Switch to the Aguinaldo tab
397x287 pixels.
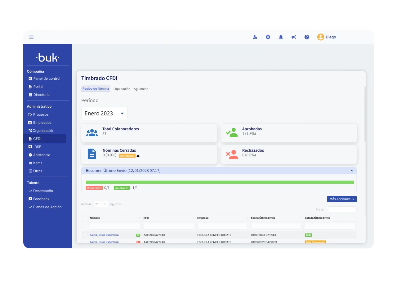point(141,89)
